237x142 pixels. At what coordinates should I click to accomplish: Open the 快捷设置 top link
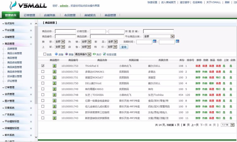point(152,2)
